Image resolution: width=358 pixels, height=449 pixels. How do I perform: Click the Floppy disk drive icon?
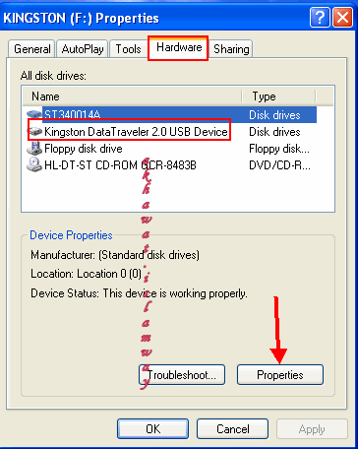tap(34, 149)
